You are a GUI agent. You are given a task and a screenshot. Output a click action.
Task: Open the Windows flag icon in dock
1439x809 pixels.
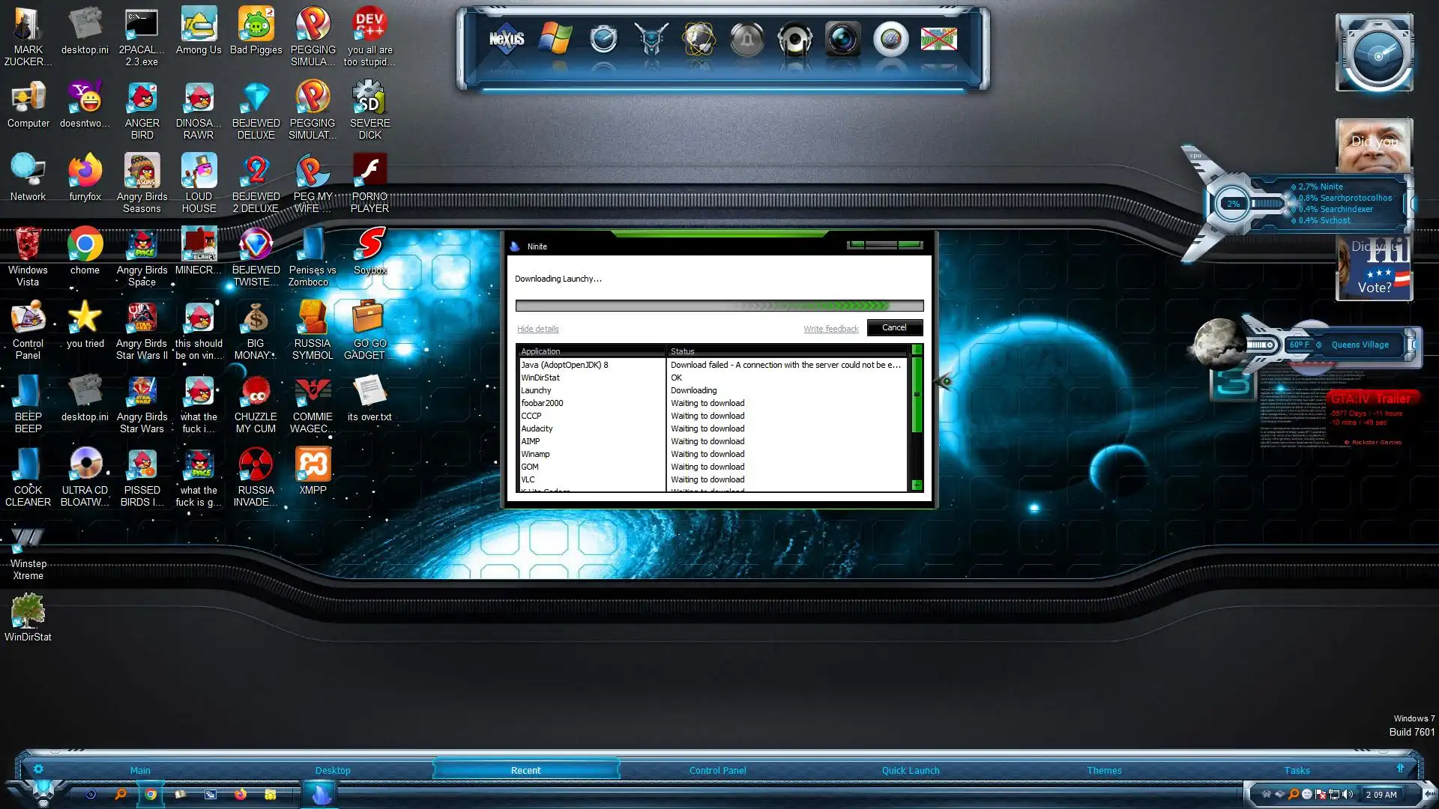[x=555, y=39]
